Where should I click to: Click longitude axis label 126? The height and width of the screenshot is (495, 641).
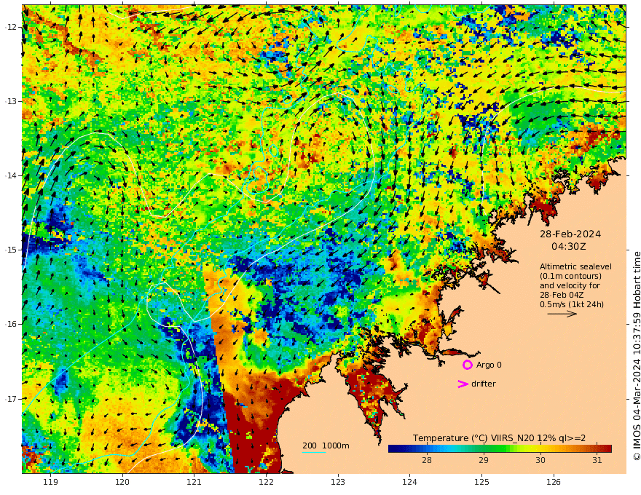(x=554, y=482)
